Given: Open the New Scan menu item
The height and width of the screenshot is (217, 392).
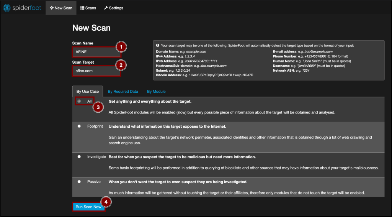Looking at the screenshot, I should [61, 8].
